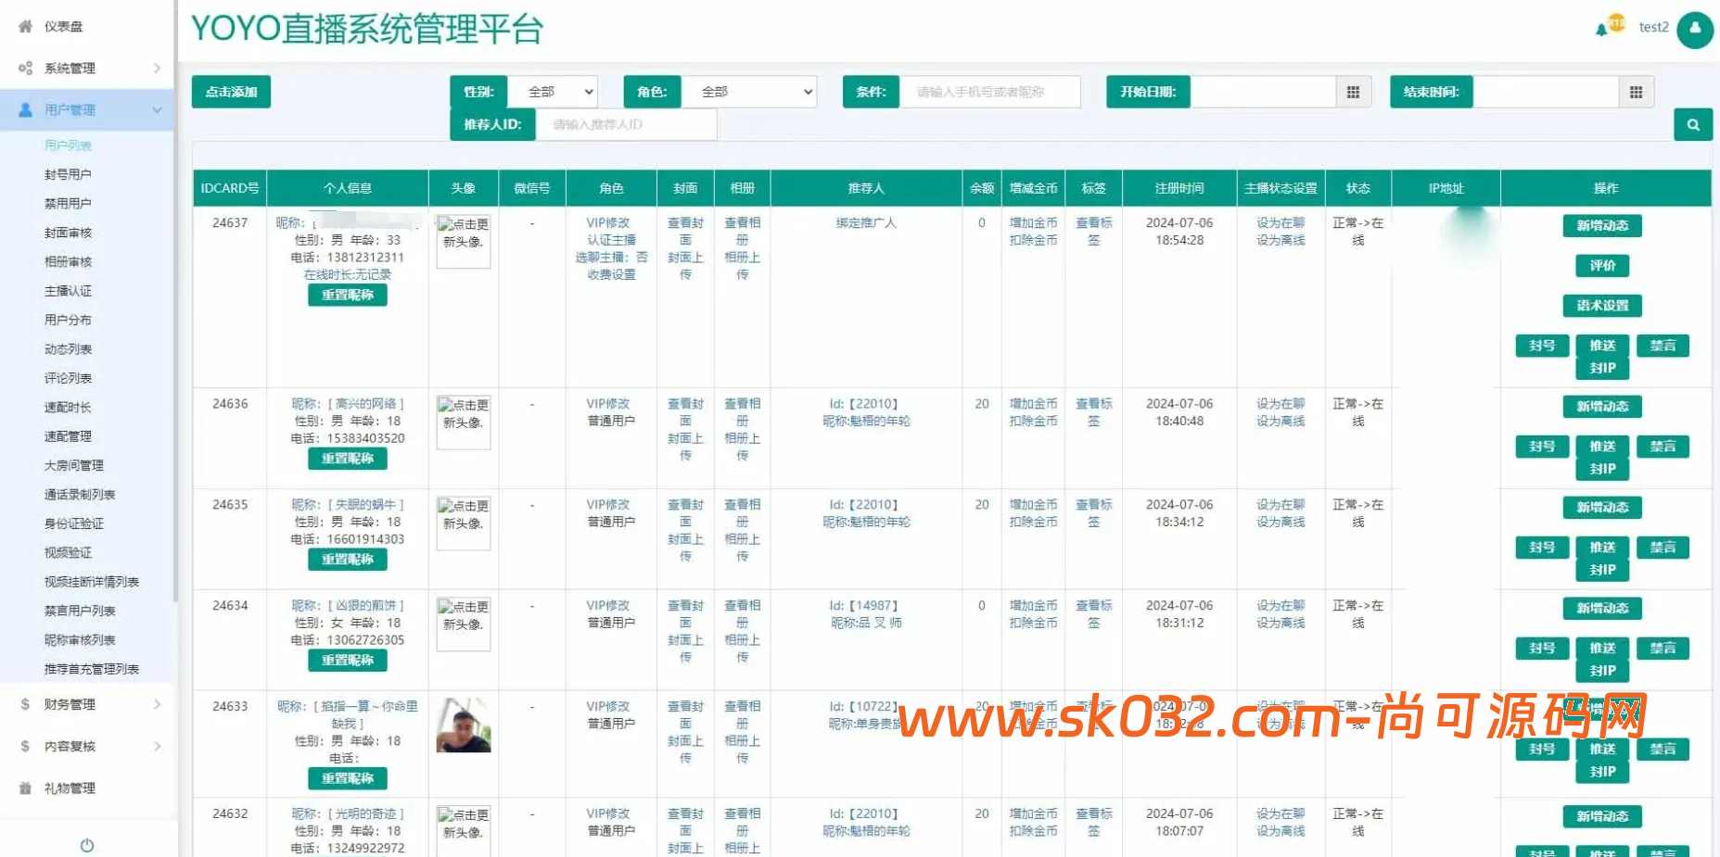Click the 点击添加 button
This screenshot has height=857, width=1720.
pos(230,92)
